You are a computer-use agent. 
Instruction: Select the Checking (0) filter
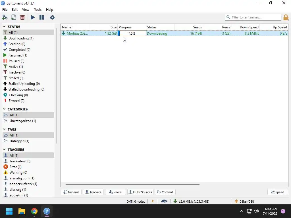(29, 95)
